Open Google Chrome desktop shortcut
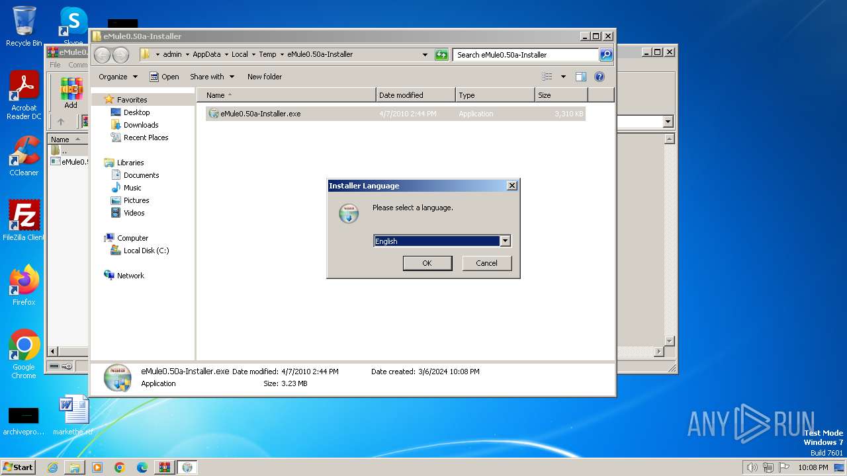Screen dimensions: 847x476 pos(24,354)
